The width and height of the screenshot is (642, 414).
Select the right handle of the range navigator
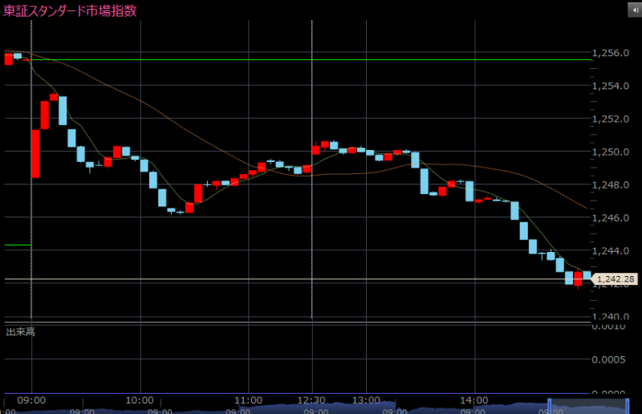[628, 406]
